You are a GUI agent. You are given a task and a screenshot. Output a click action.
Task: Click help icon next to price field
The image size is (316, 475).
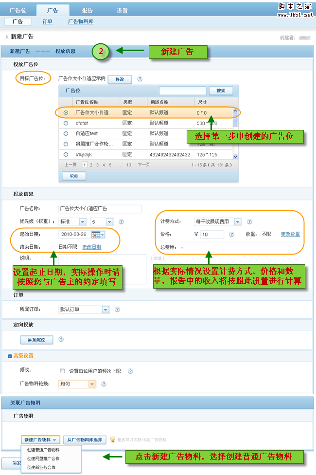[x=231, y=234]
